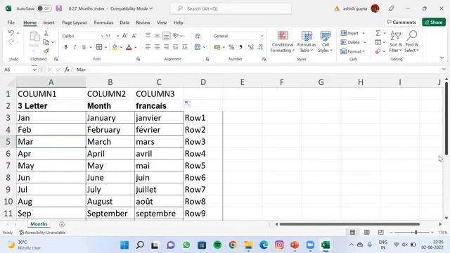This screenshot has width=450, height=253.
Task: Switch to the Review tab
Action: 143,22
